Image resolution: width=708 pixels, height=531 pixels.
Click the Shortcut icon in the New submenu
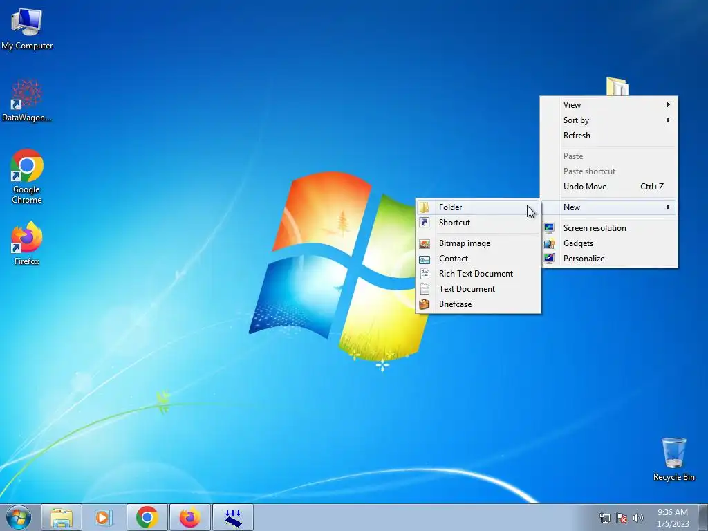click(425, 223)
